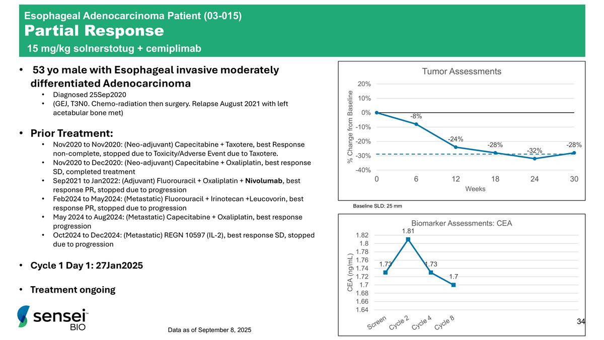The width and height of the screenshot is (604, 340).
Task: Select the Prior Treatment heading
Action: pyautogui.click(x=71, y=133)
